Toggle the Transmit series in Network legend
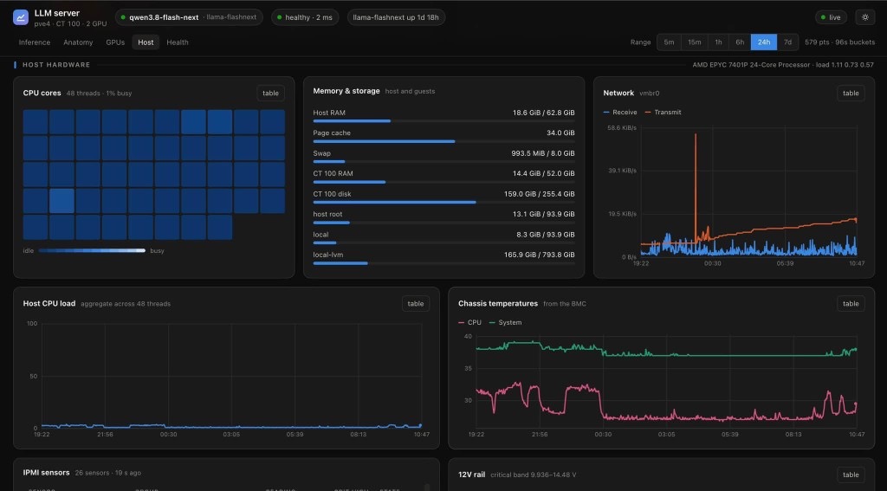887x491 pixels. pyautogui.click(x=663, y=112)
